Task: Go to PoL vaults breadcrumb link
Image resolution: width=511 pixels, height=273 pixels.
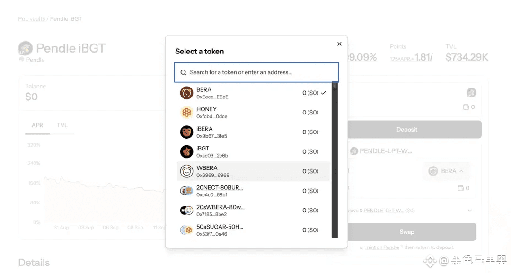Action: click(32, 19)
